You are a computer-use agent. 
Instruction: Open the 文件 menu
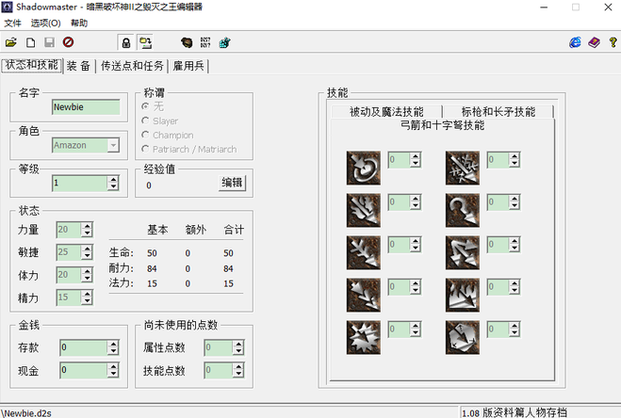tap(12, 23)
